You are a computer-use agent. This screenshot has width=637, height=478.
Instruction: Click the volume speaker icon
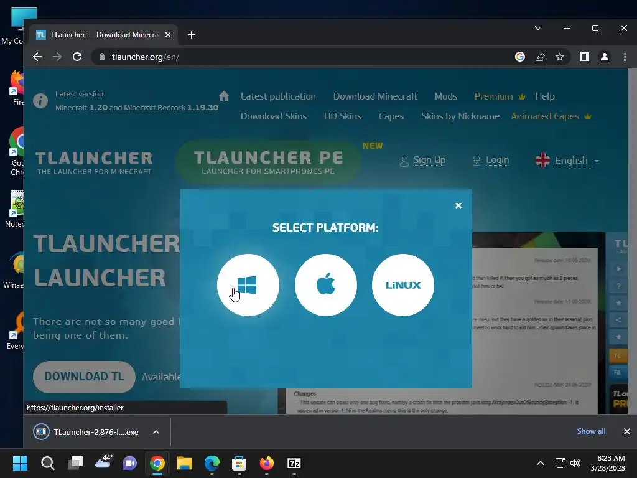click(575, 463)
